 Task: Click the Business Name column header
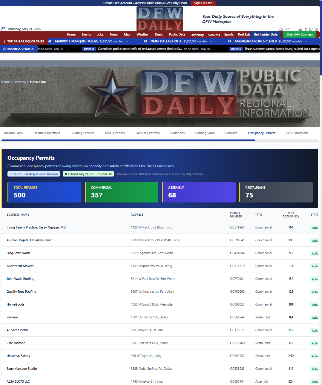pos(18,215)
